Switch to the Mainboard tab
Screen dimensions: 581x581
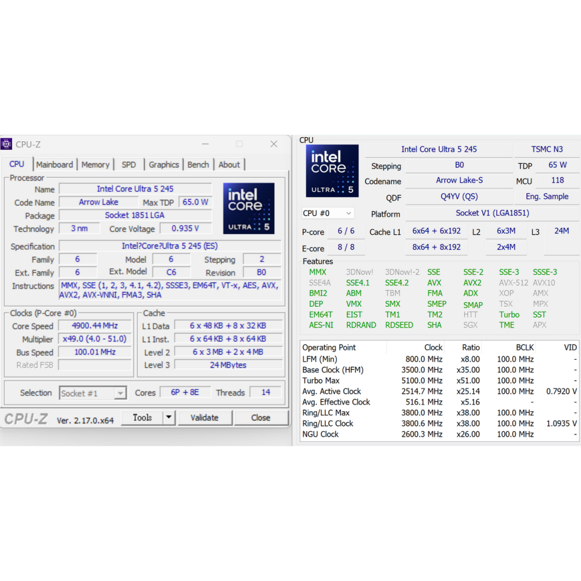click(x=55, y=164)
